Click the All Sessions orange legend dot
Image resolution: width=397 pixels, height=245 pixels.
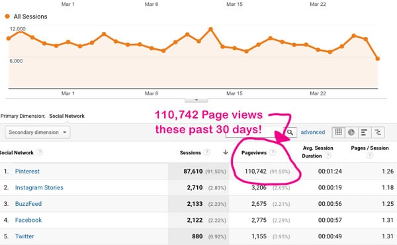pos(7,17)
